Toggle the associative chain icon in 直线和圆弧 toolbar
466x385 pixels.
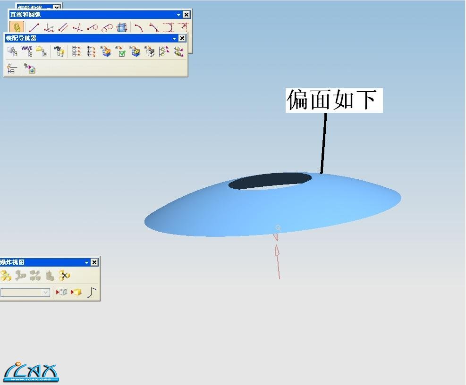pos(17,27)
